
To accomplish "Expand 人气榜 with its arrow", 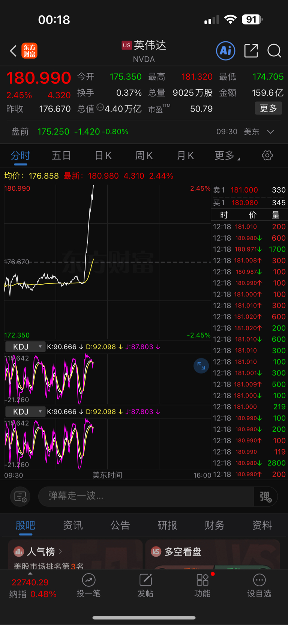I will (x=60, y=551).
